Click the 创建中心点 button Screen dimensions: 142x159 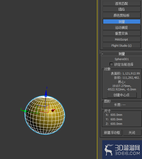tap(122, 95)
